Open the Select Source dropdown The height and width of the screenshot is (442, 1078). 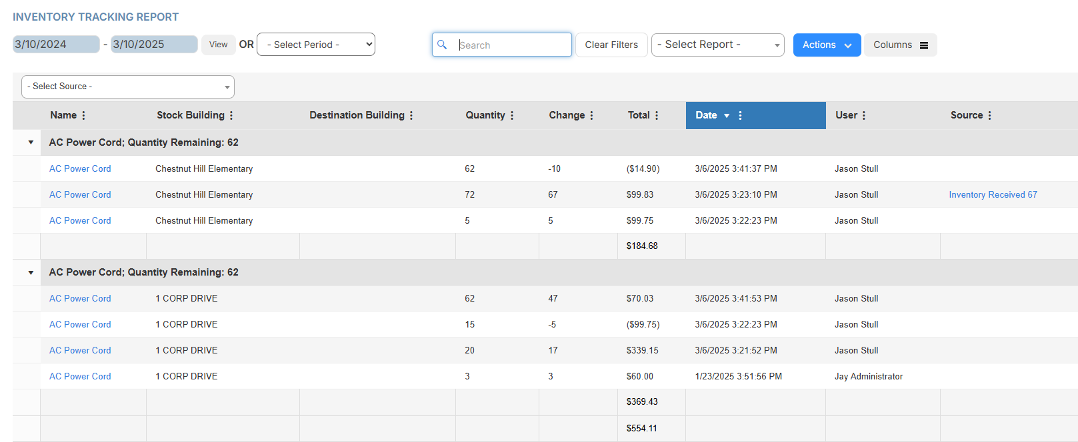[128, 87]
